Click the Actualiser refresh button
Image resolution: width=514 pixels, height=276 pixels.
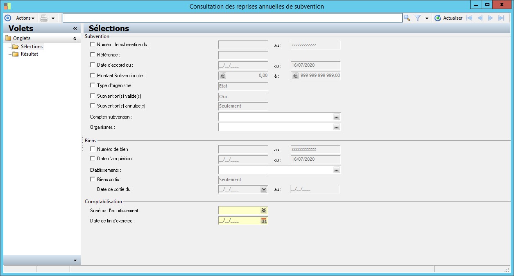pyautogui.click(x=448, y=18)
